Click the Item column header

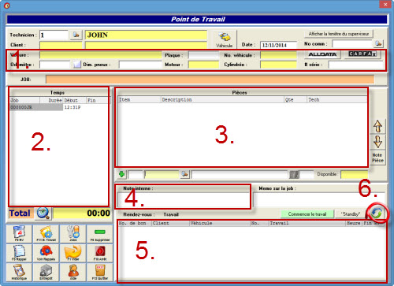[x=139, y=99]
